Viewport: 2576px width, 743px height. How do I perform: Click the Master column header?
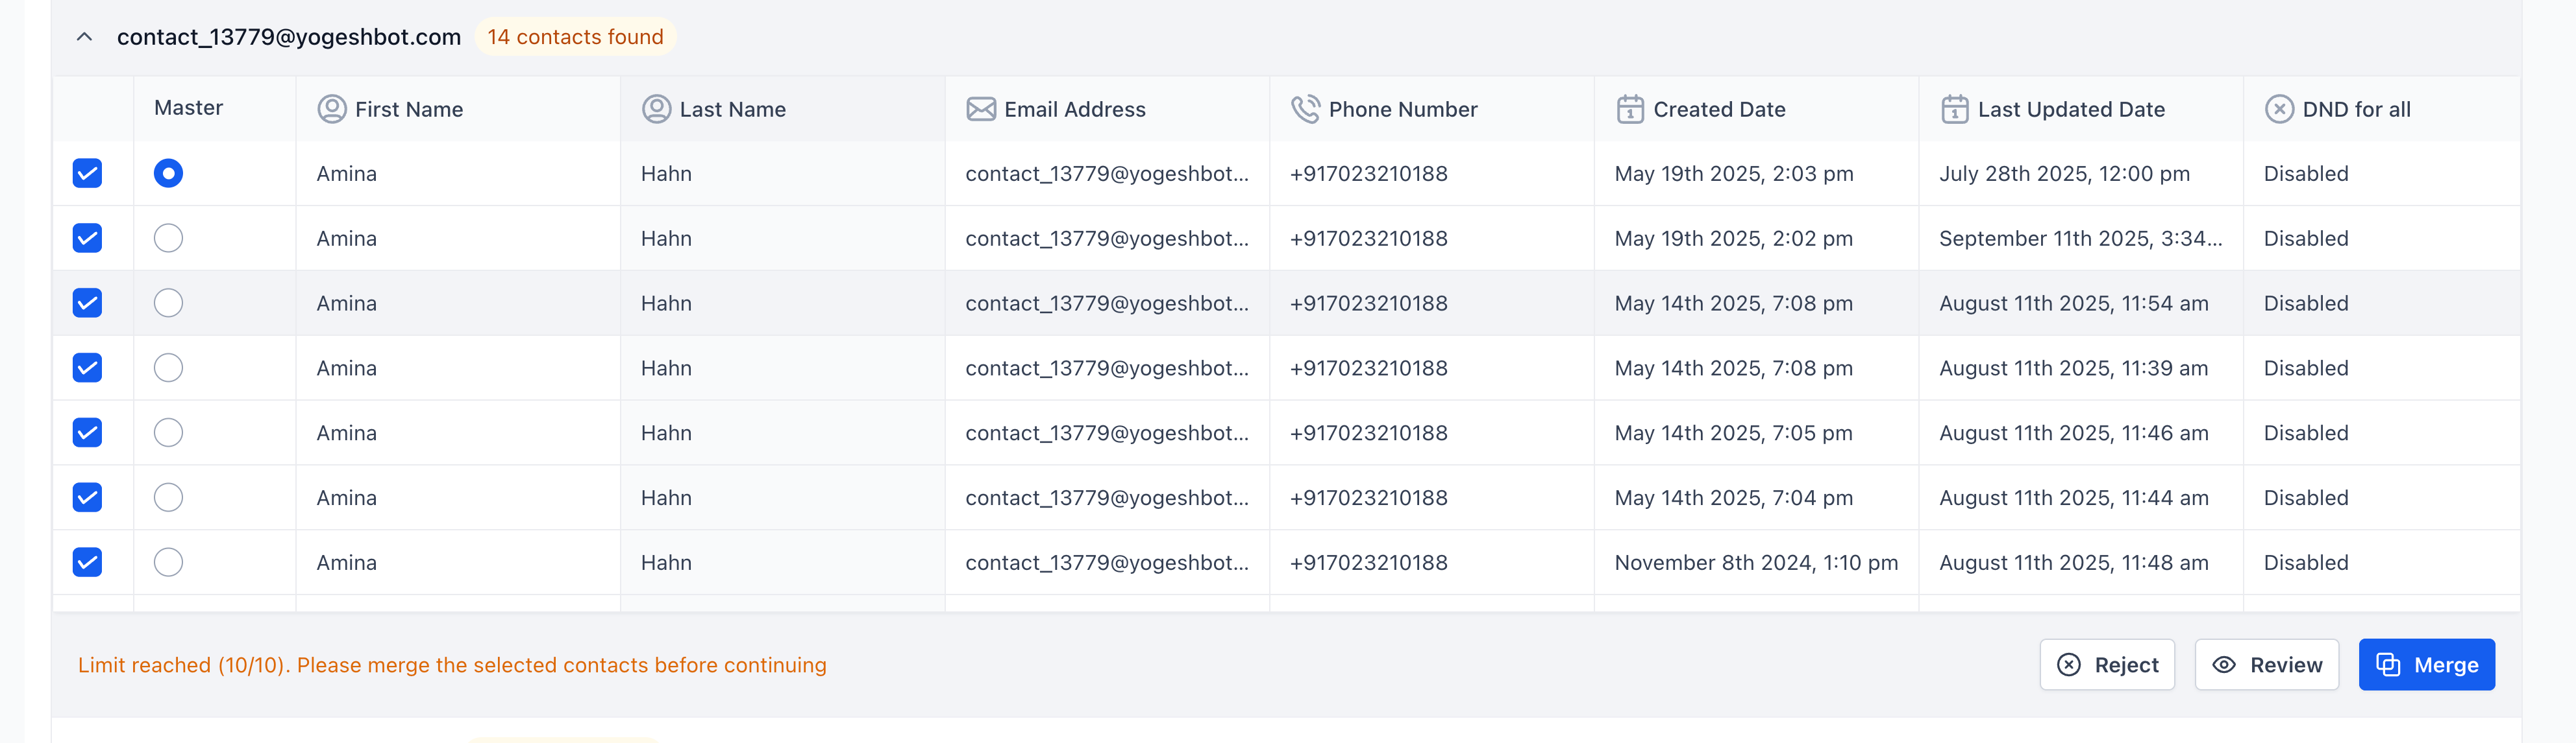tap(188, 108)
